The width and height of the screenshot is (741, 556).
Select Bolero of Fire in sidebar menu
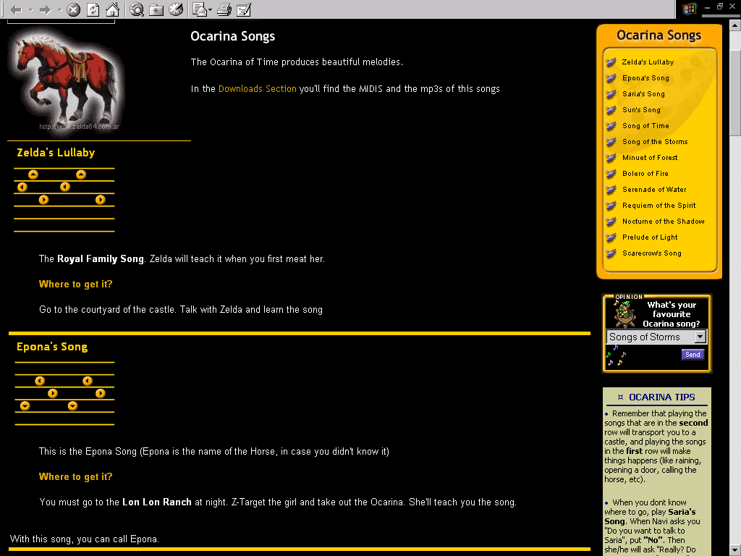pos(645,174)
